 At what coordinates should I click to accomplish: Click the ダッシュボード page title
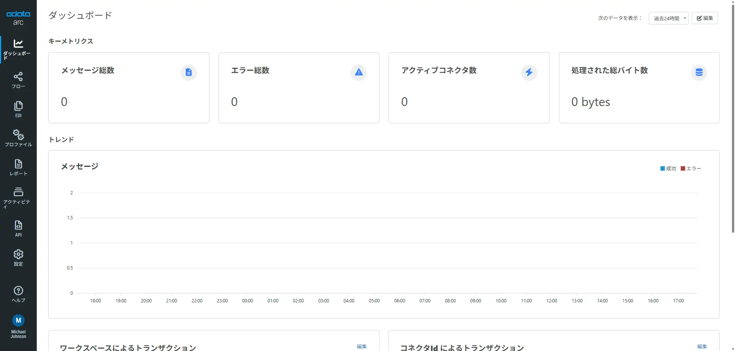(80, 15)
